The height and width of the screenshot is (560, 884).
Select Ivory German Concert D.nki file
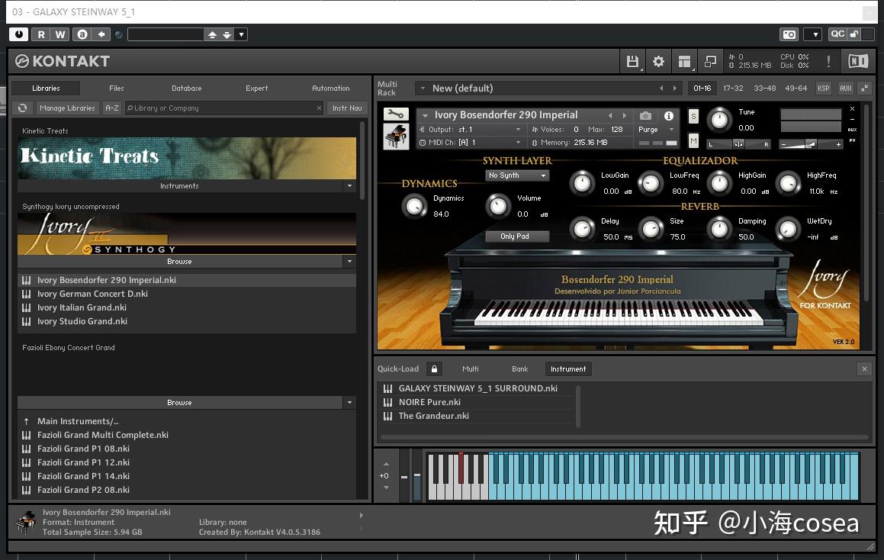[92, 294]
